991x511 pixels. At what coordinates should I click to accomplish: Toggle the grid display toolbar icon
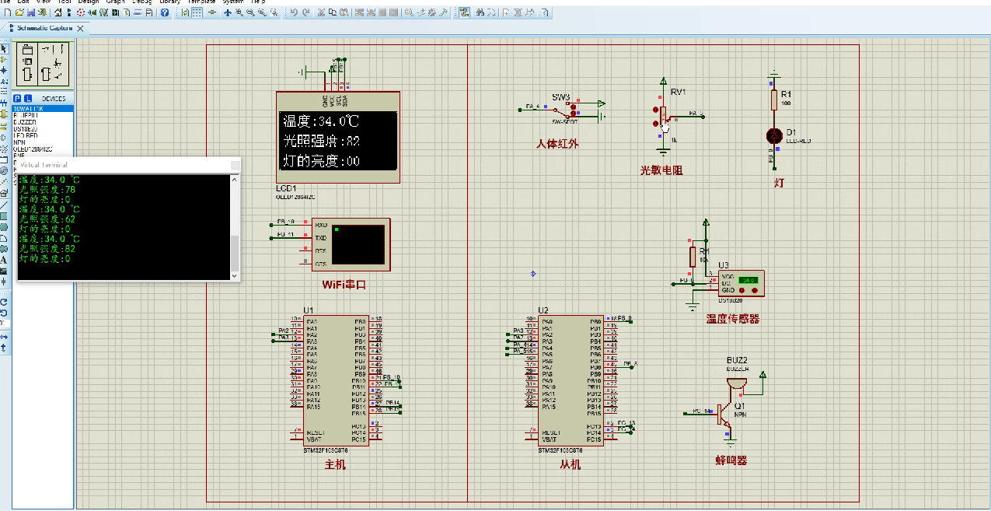click(x=197, y=11)
